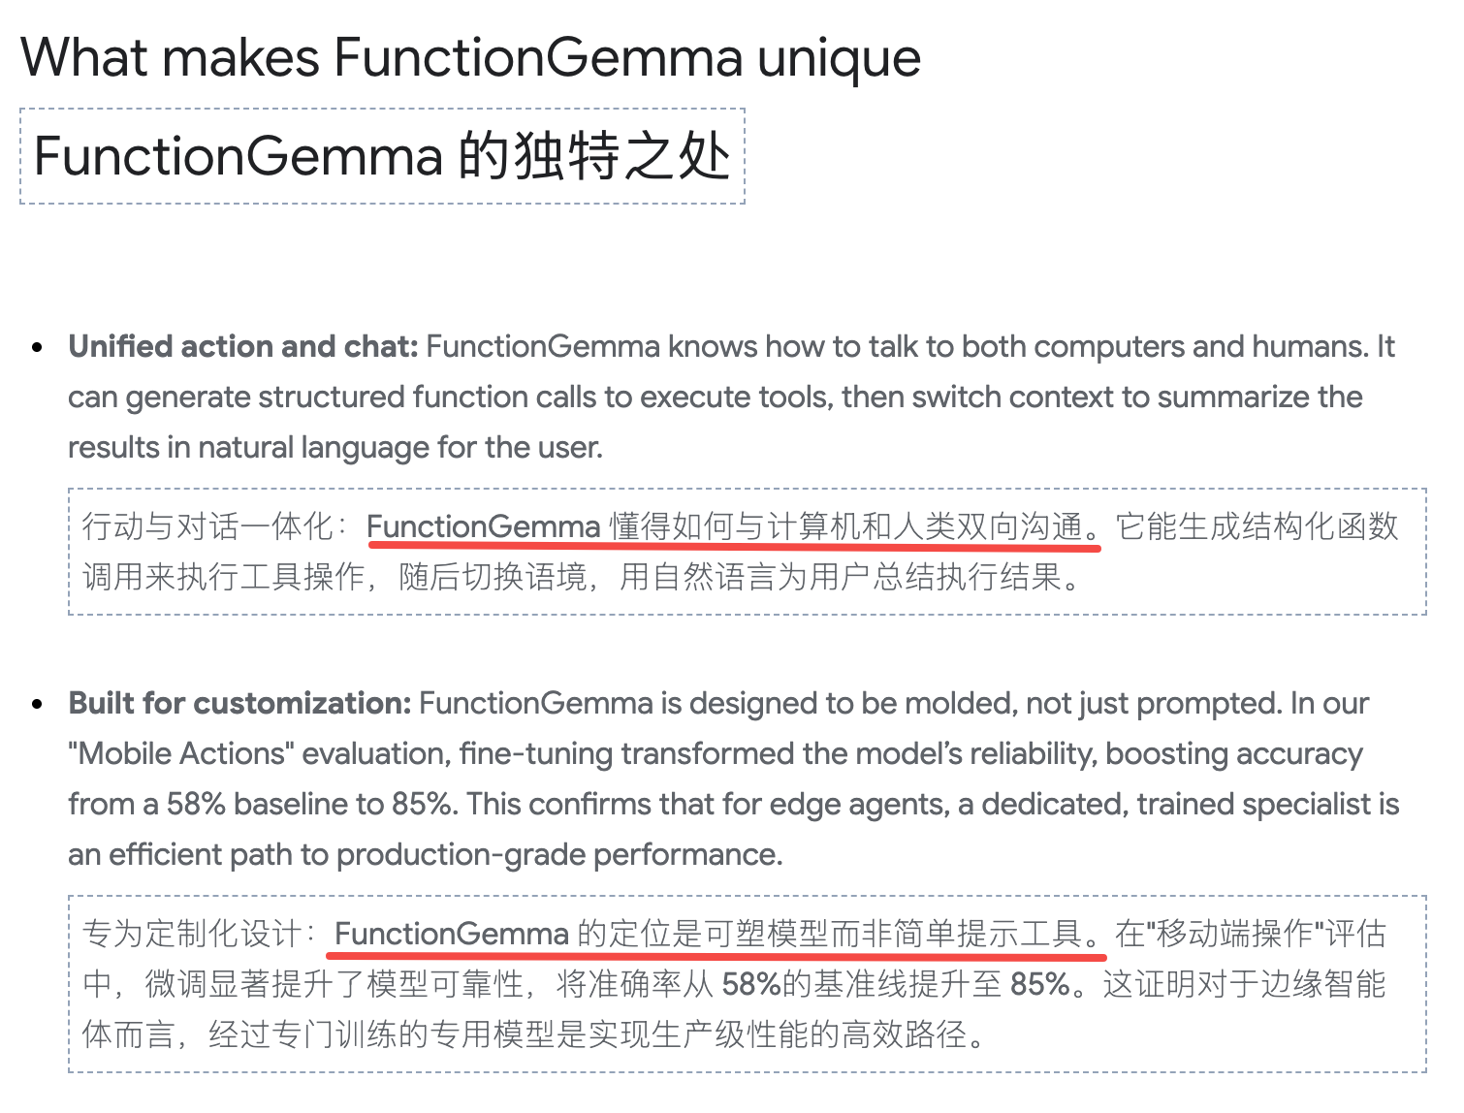
Task: Click the bold "Unified action and chat:" label
Action: click(242, 347)
